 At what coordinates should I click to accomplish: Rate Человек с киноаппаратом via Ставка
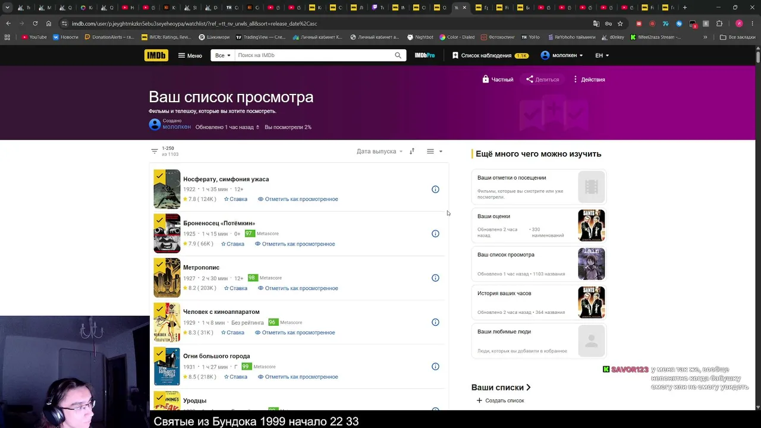click(x=232, y=332)
